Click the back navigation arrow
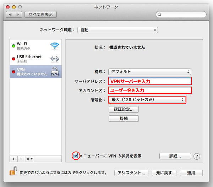 (x=10, y=15)
